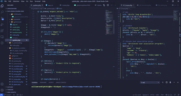Change CRLF line ending in status bar
Image resolution: width=181 pixels, height=96 pixels.
158,95
